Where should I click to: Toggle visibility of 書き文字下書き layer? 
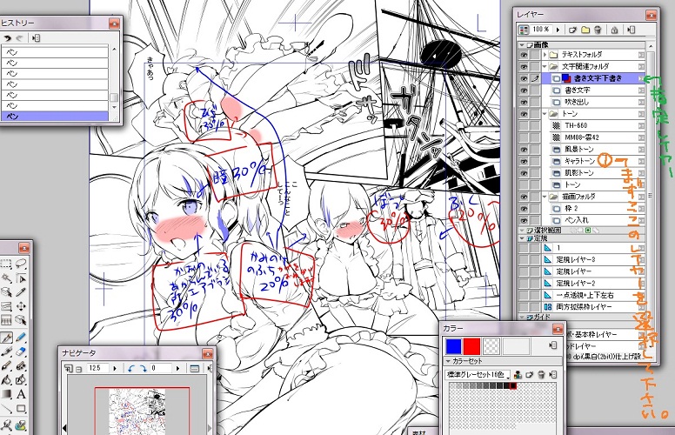[524, 78]
